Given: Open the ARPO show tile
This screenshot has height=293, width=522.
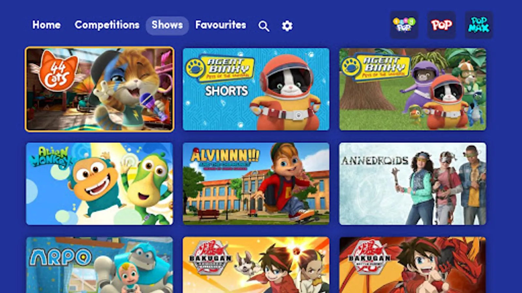Looking at the screenshot, I should click(x=100, y=265).
